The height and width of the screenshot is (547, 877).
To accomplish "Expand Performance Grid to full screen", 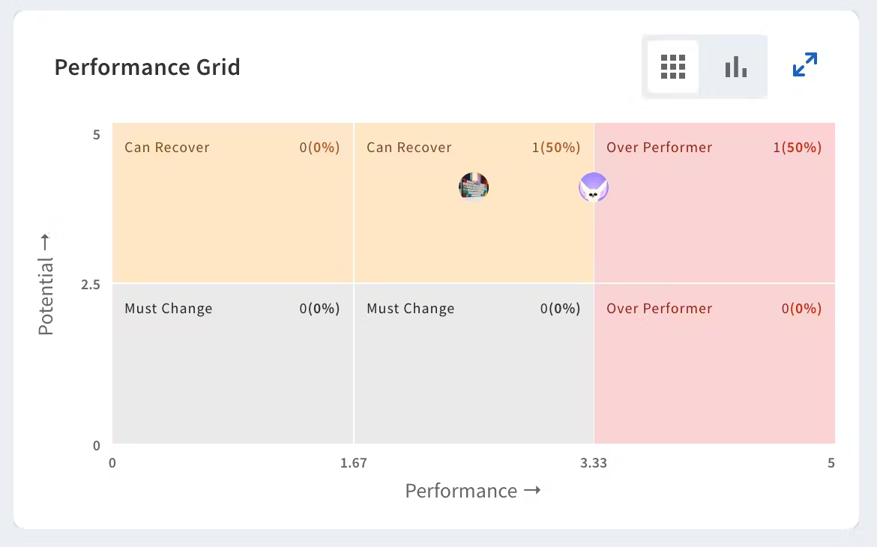I will coord(804,64).
